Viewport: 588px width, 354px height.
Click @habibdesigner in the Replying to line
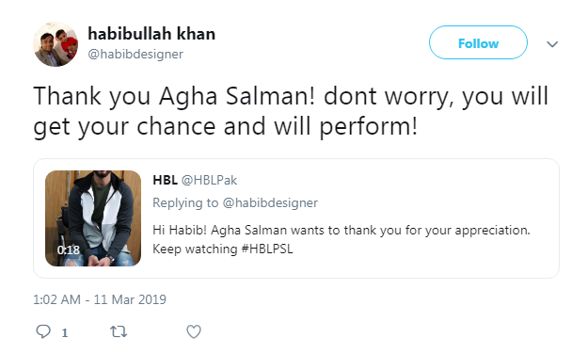(x=270, y=203)
